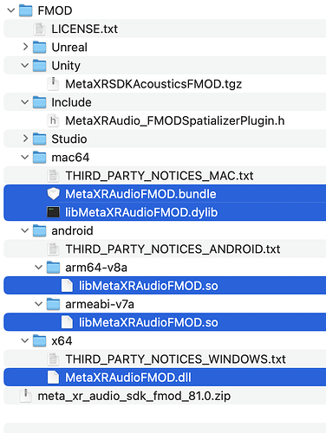The image size is (326, 433).
Task: Click the arm64-v8a folder icon
Action: 53,268
